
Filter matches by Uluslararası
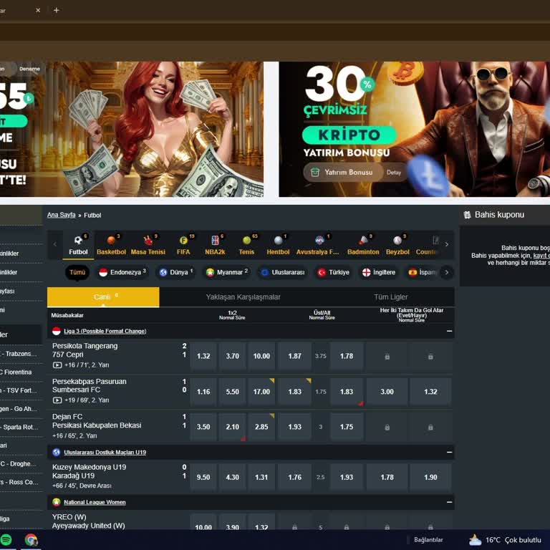point(283,272)
